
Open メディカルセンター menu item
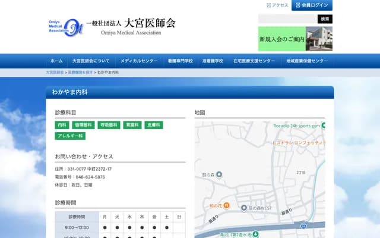click(x=139, y=61)
